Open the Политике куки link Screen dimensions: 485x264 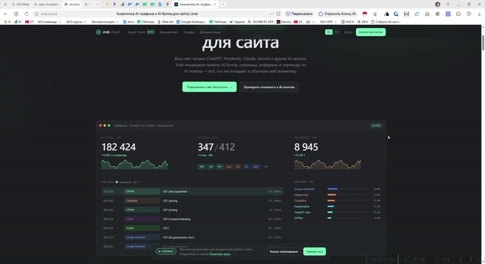[219, 254]
